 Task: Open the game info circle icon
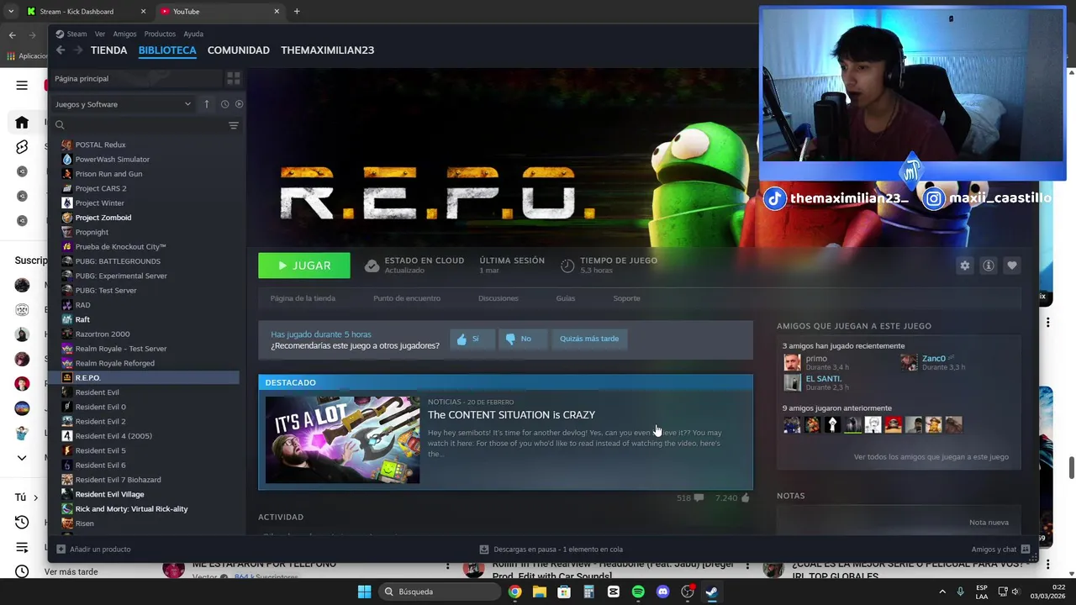(x=989, y=266)
